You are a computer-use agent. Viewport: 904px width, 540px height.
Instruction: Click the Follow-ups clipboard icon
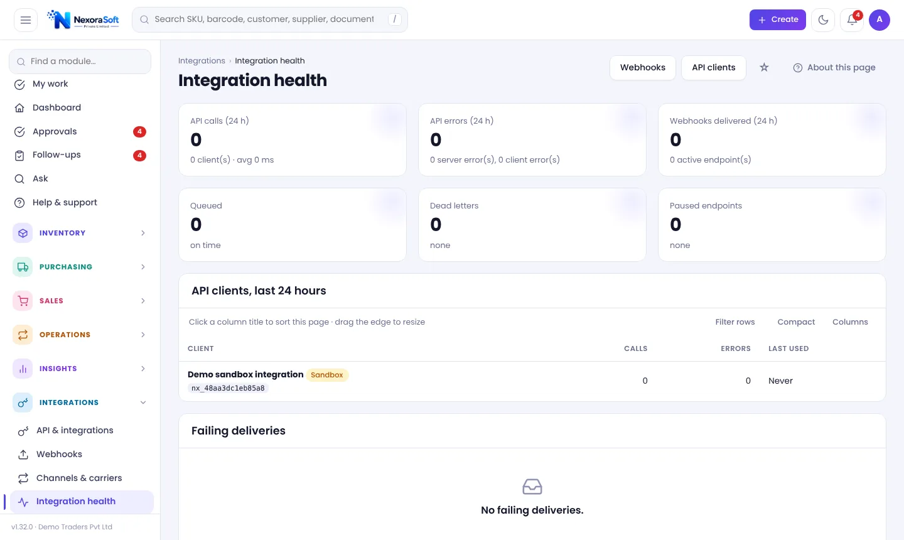[19, 155]
